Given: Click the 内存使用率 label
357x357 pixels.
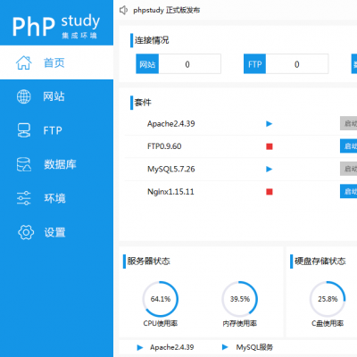Looking at the screenshot, I should click(240, 323).
